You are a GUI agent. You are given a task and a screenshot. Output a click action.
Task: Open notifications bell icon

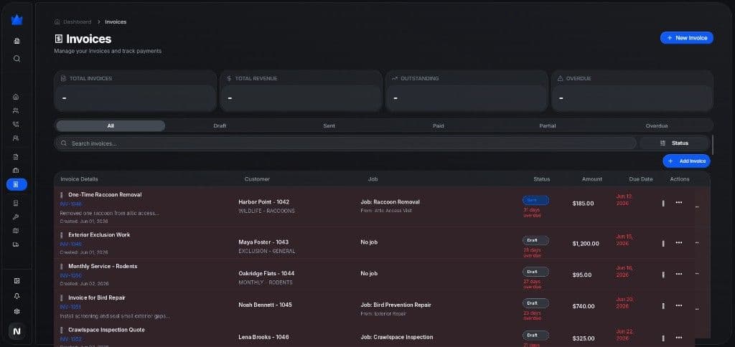click(17, 296)
